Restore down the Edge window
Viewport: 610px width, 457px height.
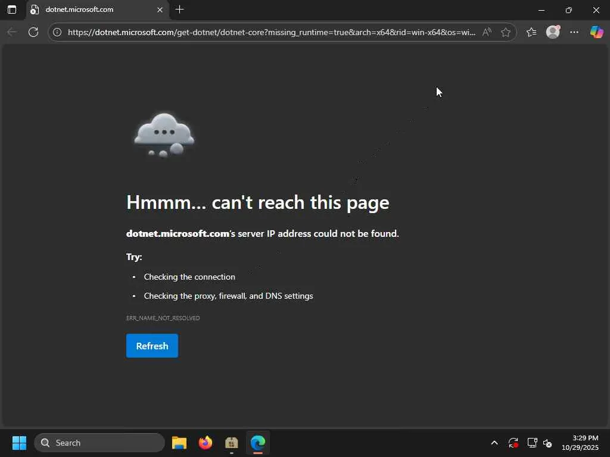tap(569, 10)
